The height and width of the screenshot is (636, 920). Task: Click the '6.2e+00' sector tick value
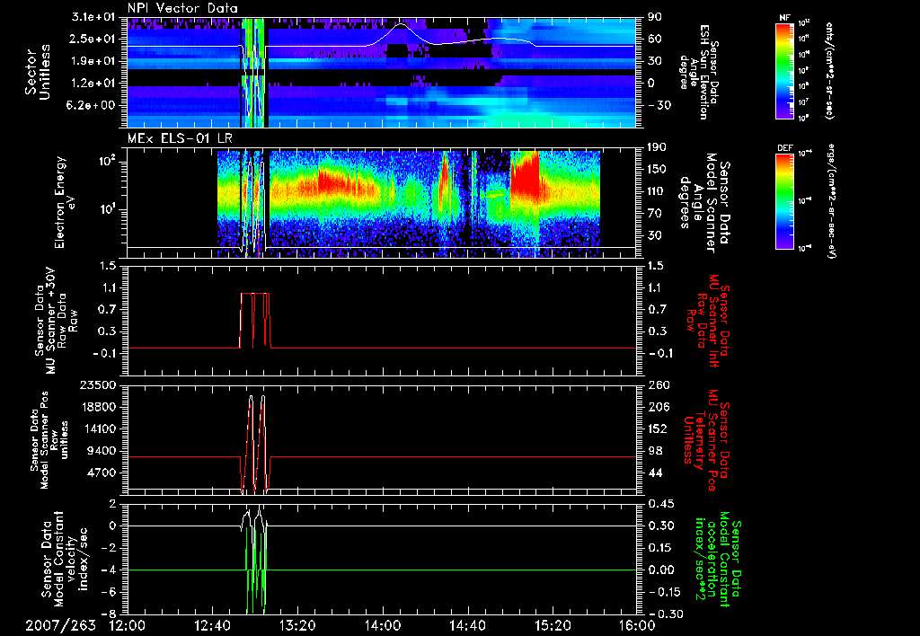pos(93,105)
